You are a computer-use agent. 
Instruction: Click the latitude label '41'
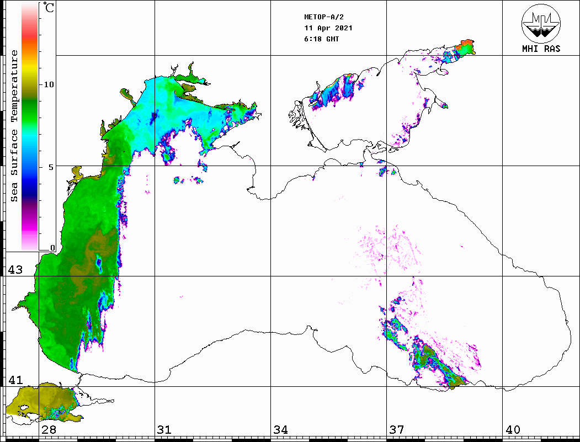click(15, 380)
